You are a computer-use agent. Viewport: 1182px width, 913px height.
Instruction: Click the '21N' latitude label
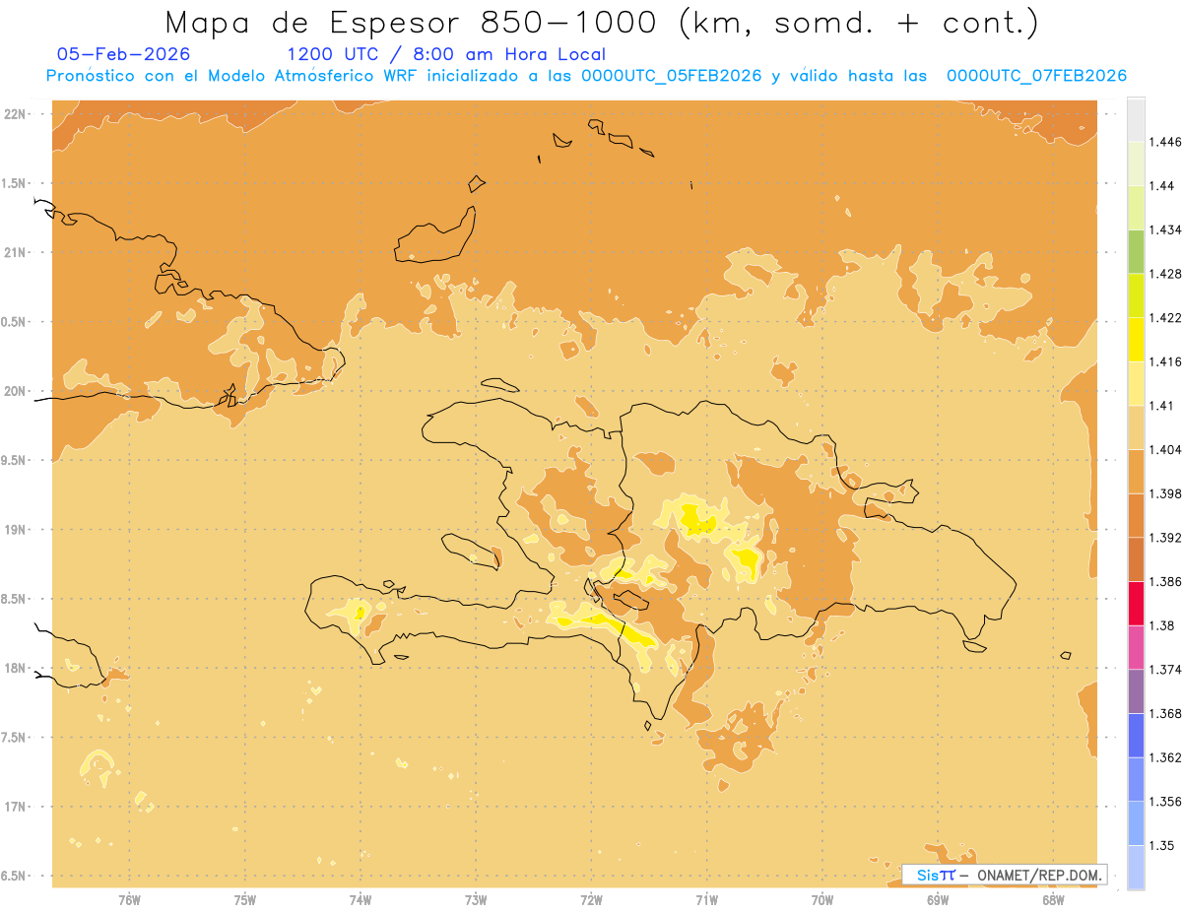click(16, 253)
